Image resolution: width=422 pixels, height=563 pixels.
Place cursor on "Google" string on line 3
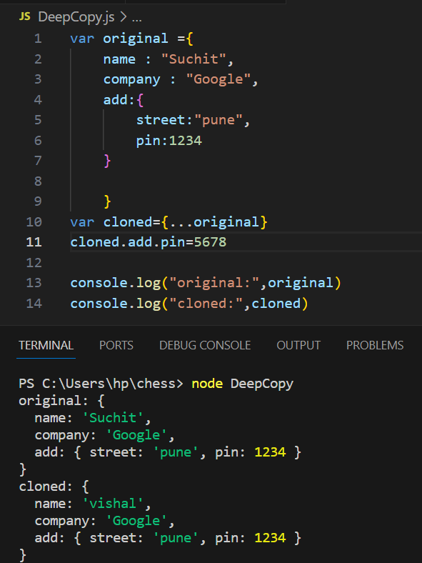click(218, 79)
